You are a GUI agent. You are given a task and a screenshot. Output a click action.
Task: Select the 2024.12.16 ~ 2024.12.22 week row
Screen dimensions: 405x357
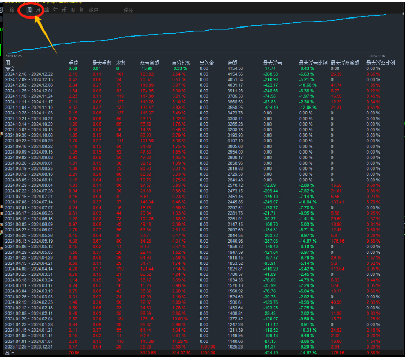(33, 74)
